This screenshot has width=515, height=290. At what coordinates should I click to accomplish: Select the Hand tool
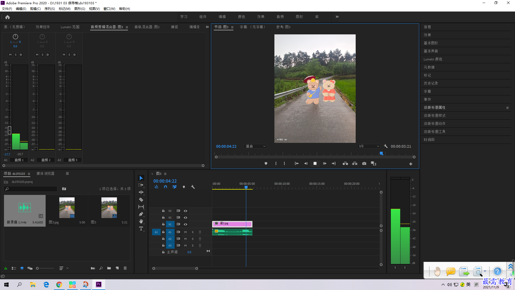141,221
